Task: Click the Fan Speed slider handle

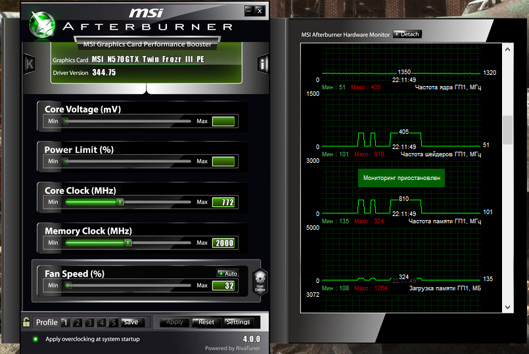Action: coord(68,286)
